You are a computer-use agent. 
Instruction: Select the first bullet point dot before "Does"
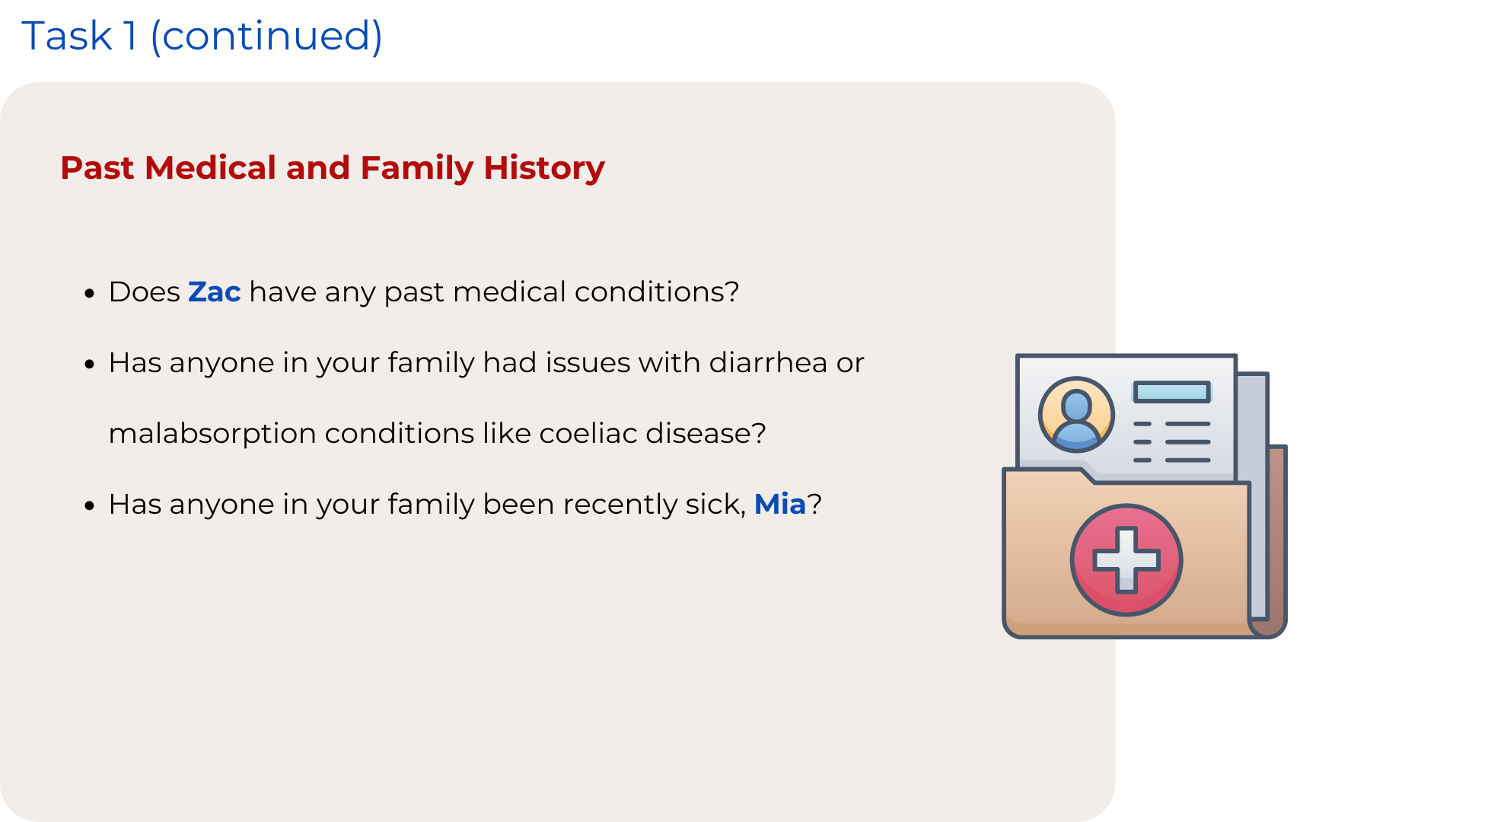coord(90,293)
